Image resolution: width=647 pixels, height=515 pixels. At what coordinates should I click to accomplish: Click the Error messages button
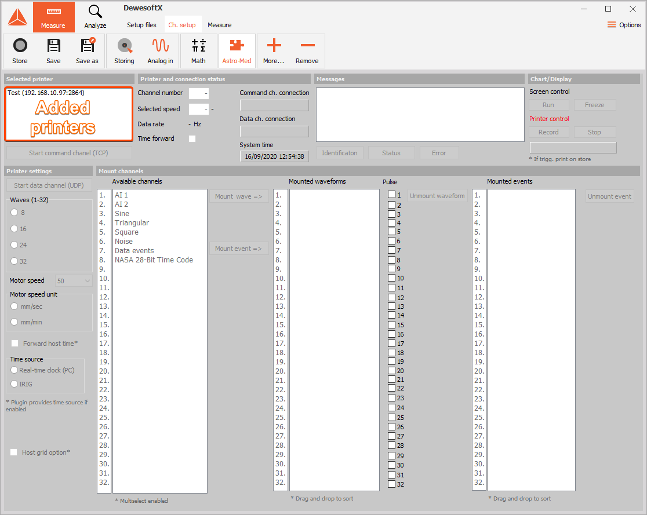(x=439, y=153)
